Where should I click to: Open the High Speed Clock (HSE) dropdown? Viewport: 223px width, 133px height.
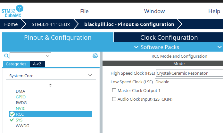[189, 73]
